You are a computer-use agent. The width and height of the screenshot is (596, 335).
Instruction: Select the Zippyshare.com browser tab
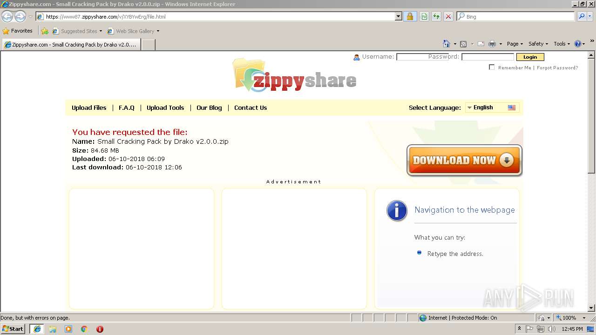click(71, 45)
